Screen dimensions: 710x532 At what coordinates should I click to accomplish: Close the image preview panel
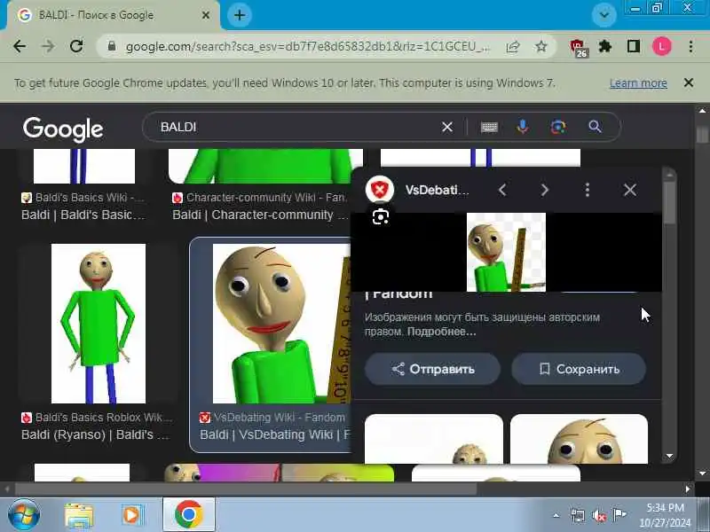(630, 190)
